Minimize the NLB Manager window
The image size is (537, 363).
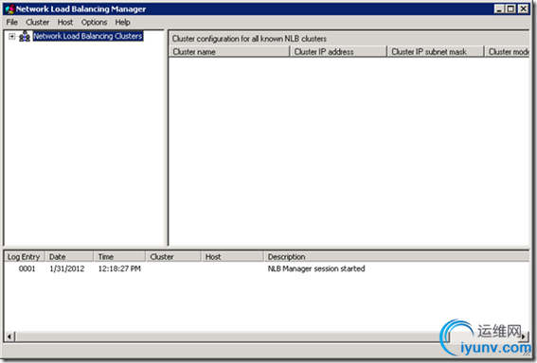point(499,9)
